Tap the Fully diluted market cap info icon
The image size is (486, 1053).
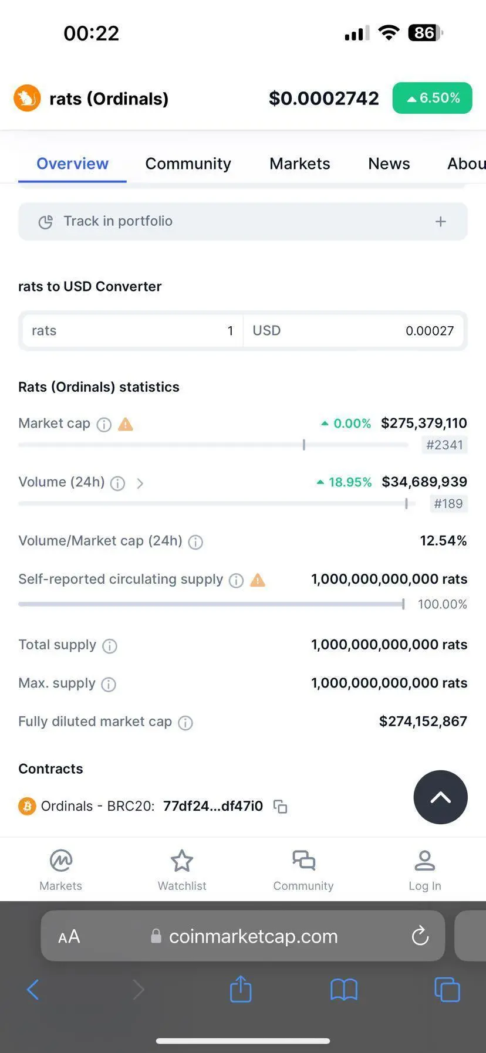(185, 723)
